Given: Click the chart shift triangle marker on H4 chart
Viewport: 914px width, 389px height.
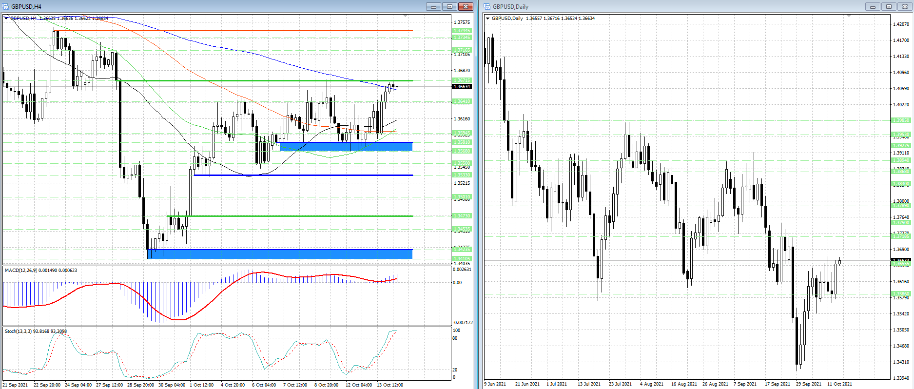Looking at the screenshot, I should 406,16.
